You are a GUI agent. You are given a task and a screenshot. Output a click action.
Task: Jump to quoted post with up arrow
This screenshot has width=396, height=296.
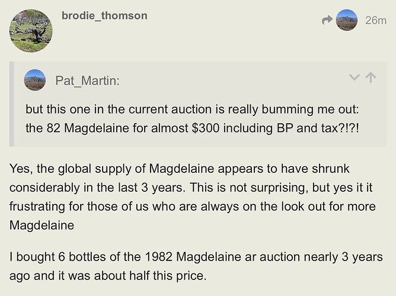pyautogui.click(x=372, y=78)
